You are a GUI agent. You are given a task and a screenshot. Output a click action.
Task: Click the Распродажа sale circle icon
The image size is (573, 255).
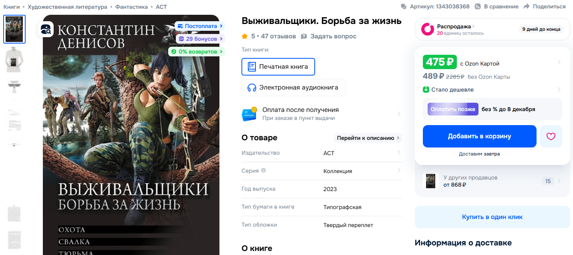pyautogui.click(x=427, y=29)
